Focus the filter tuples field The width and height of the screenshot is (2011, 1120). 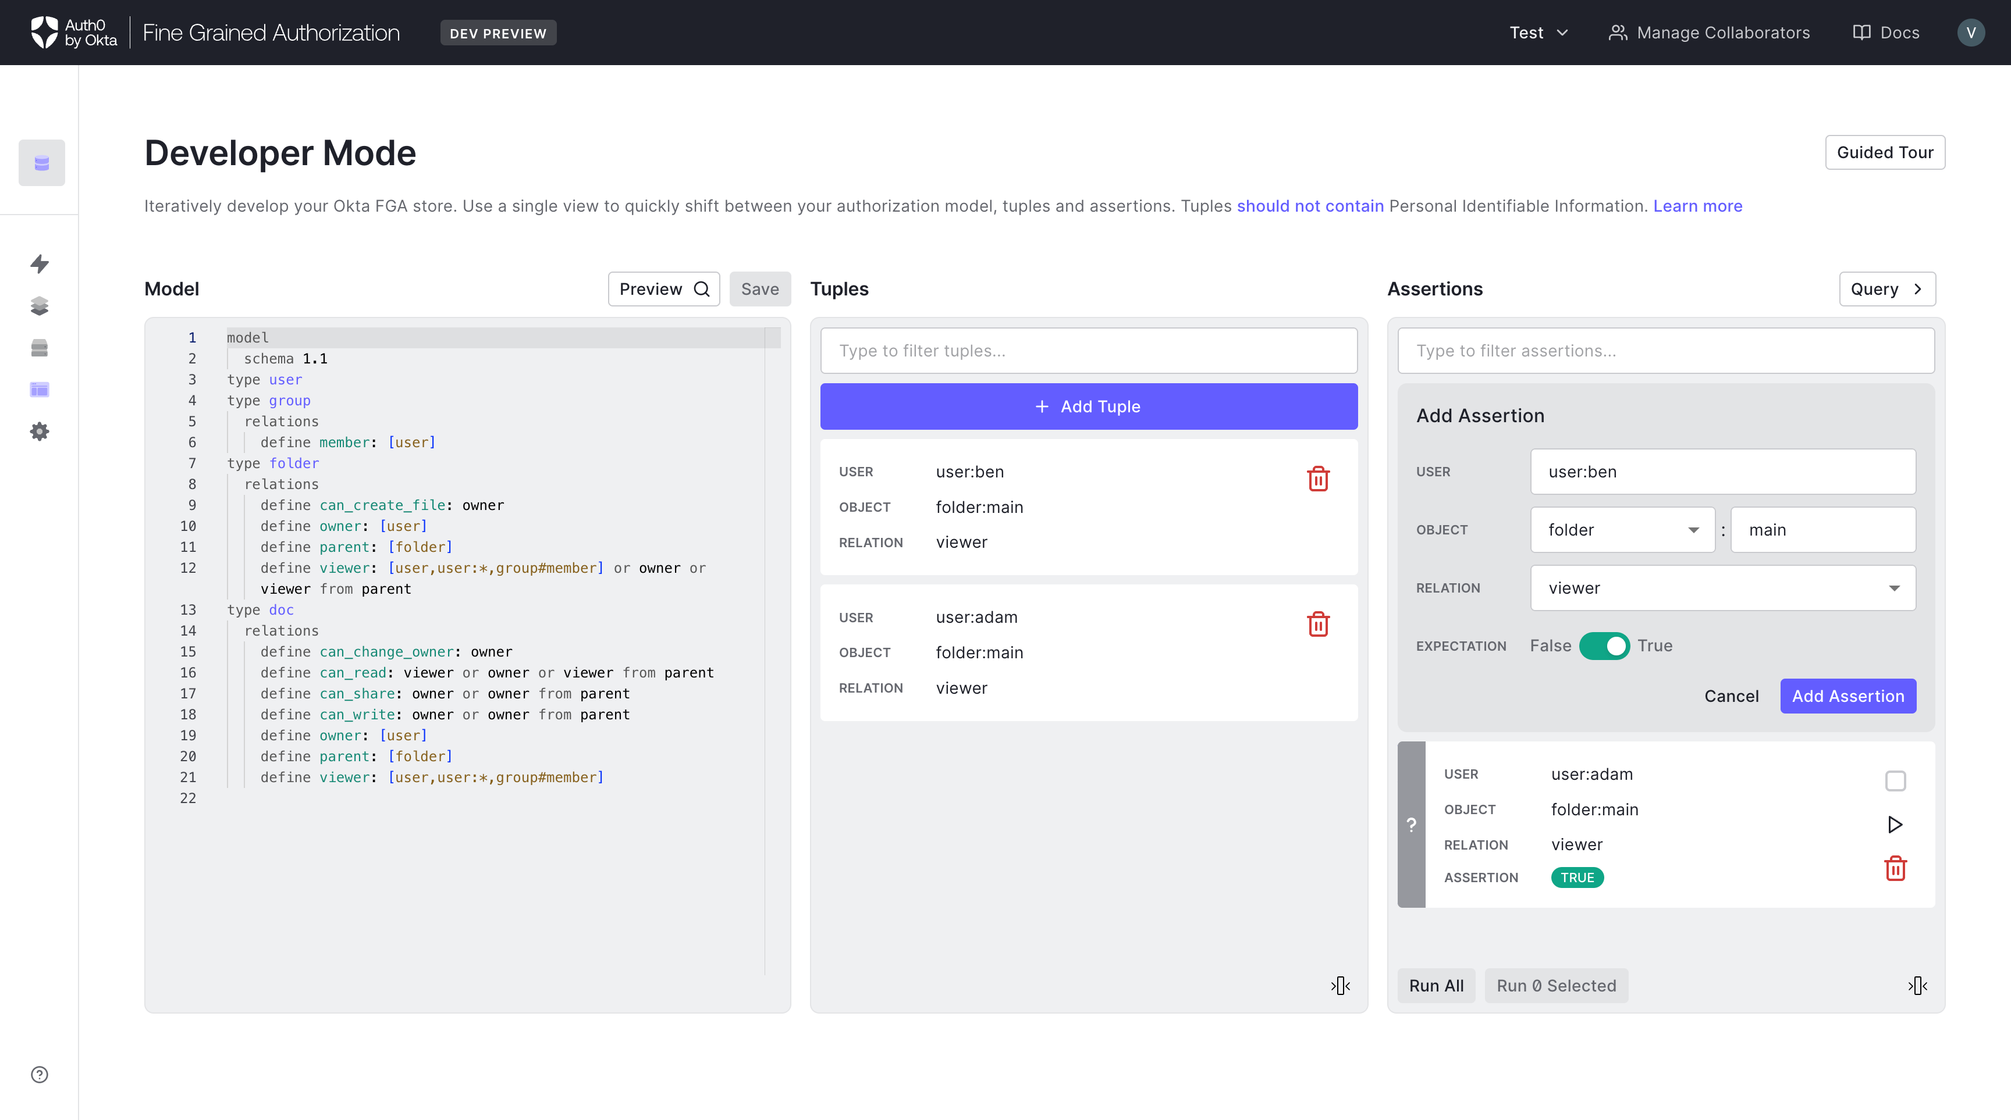pos(1088,350)
